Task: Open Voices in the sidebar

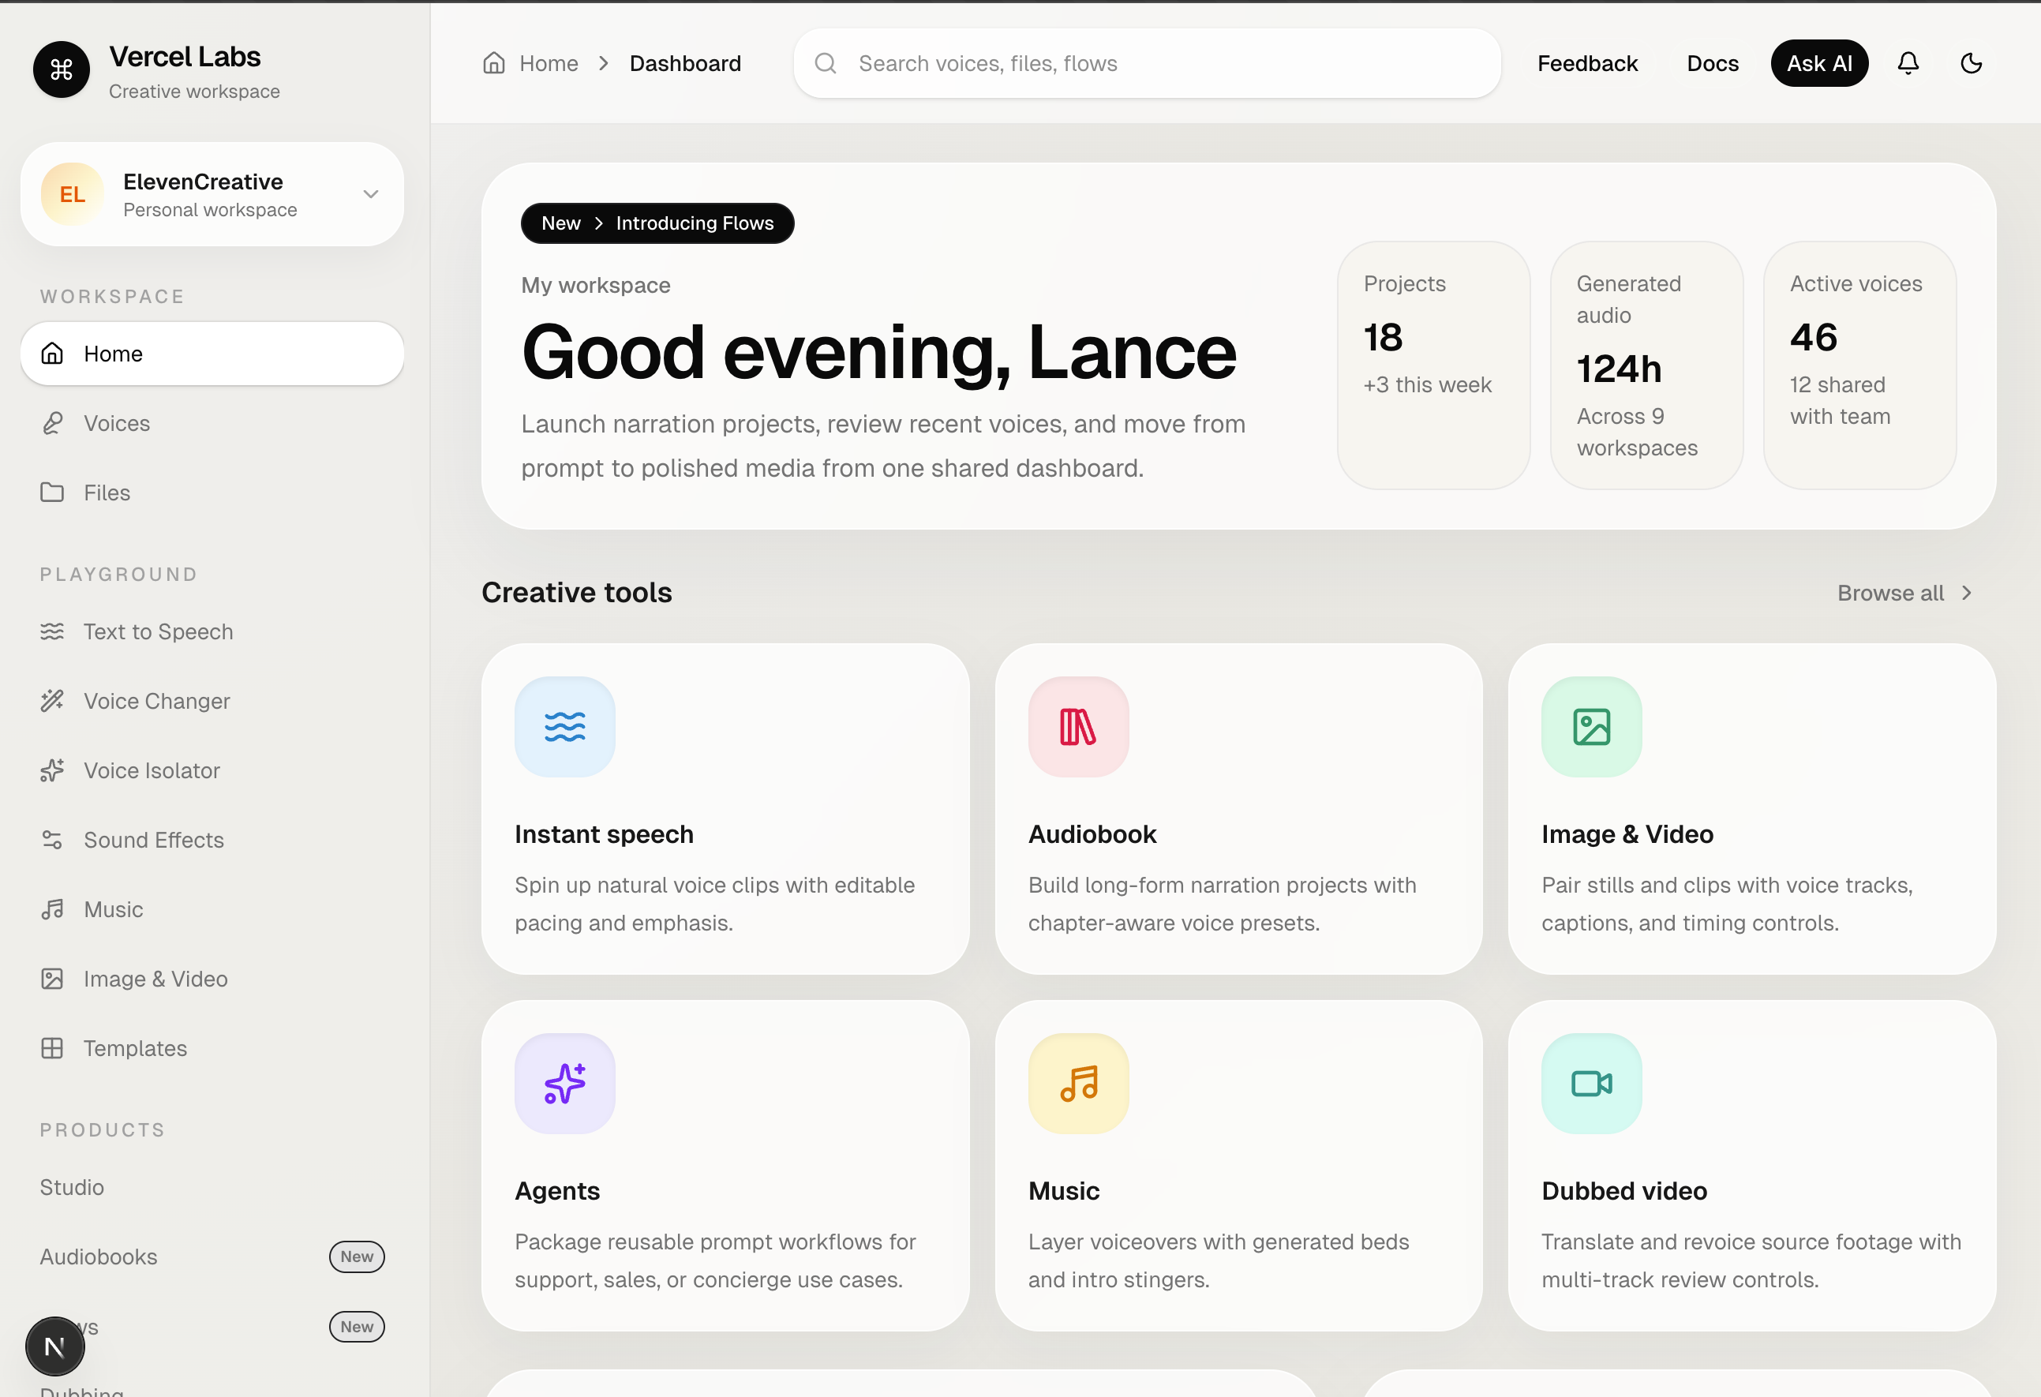Action: click(117, 423)
